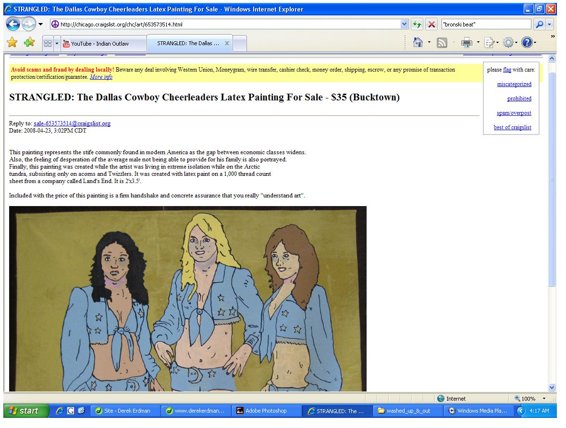Expand the address bar history dropdown
Viewport: 566px width, 428px height.
click(x=404, y=24)
